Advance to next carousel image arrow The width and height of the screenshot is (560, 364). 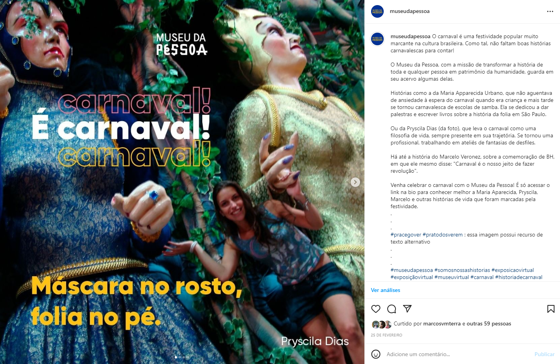355,182
